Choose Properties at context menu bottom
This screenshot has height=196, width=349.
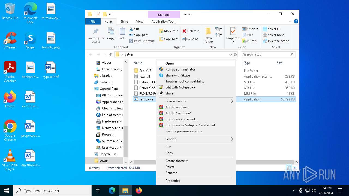coord(196,181)
